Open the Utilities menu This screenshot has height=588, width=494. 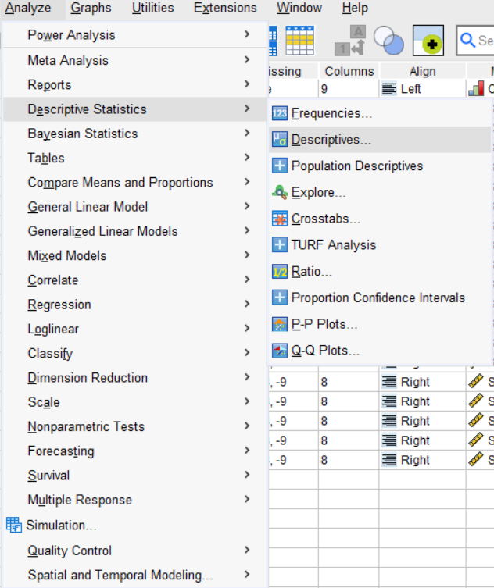(x=152, y=8)
